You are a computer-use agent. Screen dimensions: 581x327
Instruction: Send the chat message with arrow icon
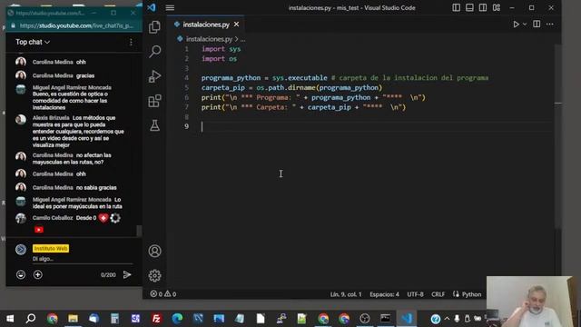127,274
